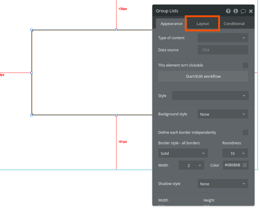
Task: Click the Type of content label
Action: click(171, 38)
